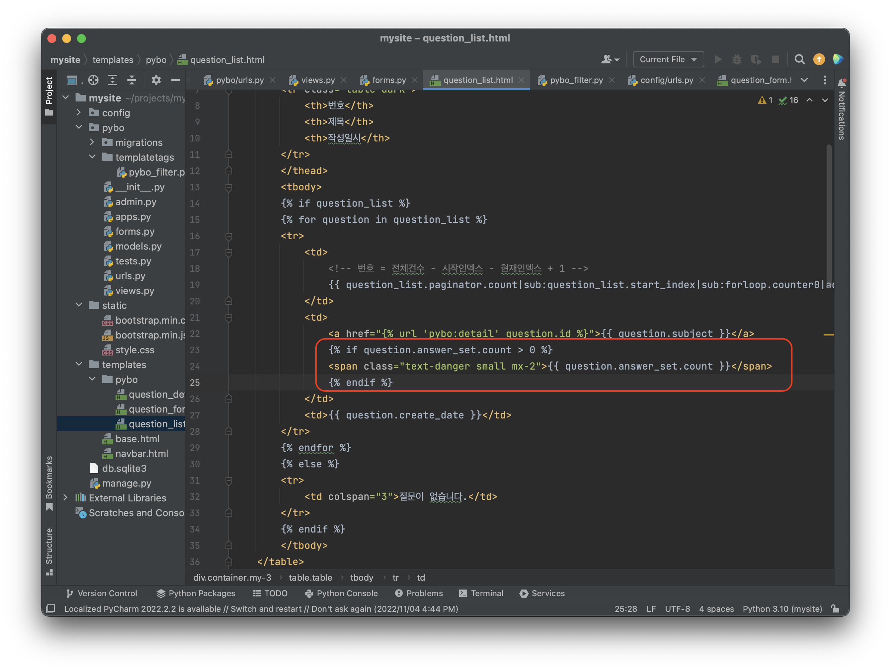Open the models.py file in the Project tree
891x671 pixels.
[138, 246]
